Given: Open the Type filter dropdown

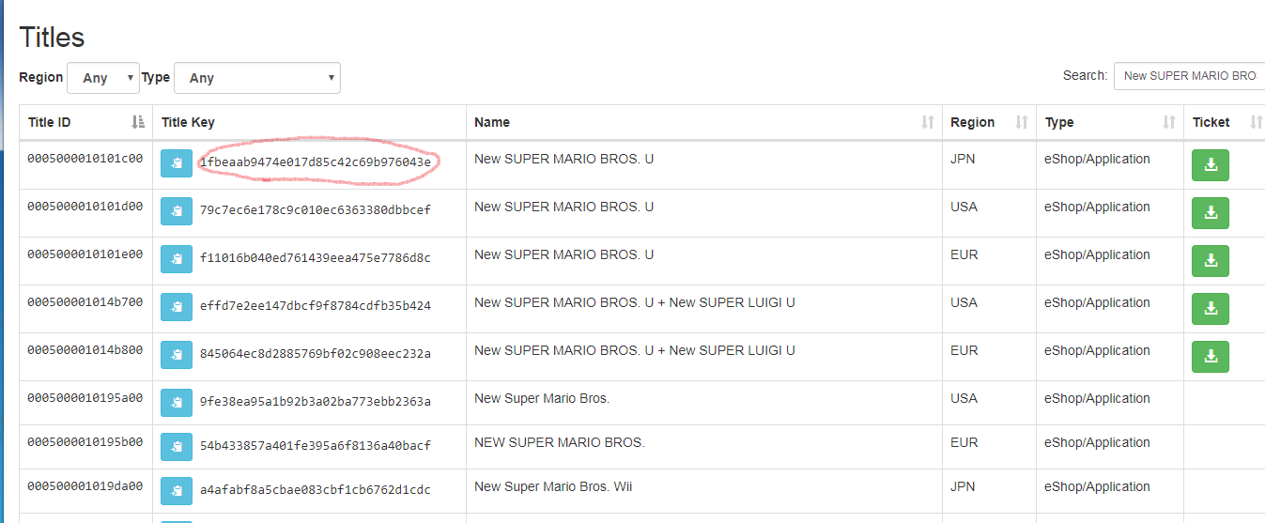Looking at the screenshot, I should click(256, 78).
